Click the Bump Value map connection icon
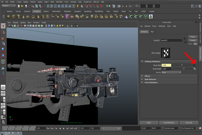Screen dimensions: 202x135 195,65
